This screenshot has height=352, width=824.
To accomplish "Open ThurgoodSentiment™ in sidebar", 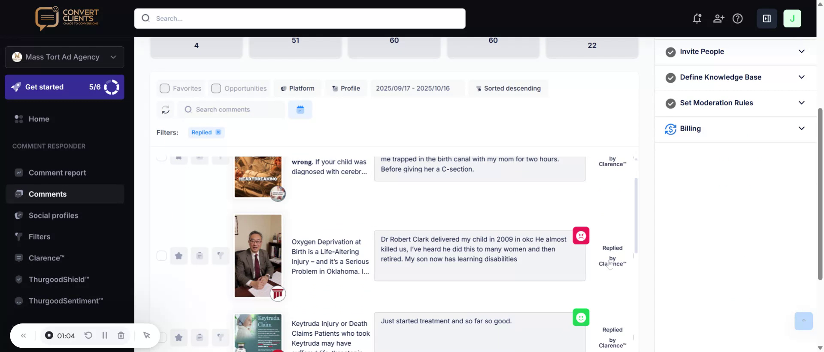I will coord(64,301).
